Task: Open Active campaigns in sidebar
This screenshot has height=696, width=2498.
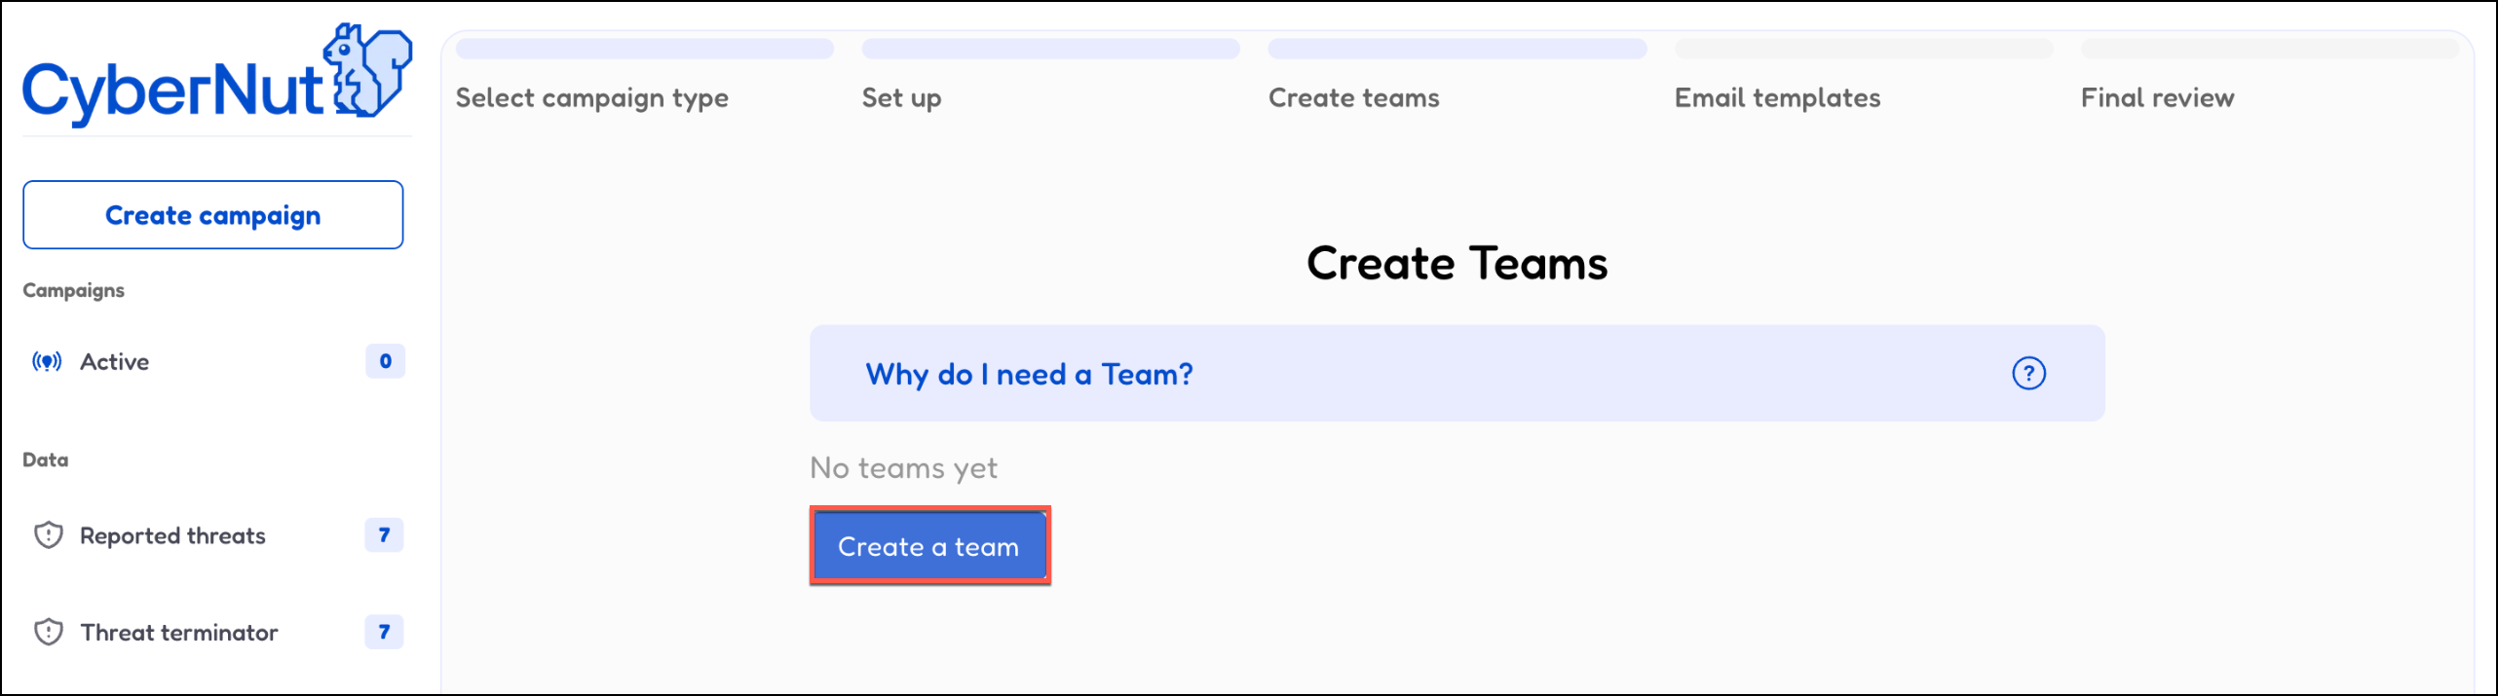Action: [x=115, y=362]
